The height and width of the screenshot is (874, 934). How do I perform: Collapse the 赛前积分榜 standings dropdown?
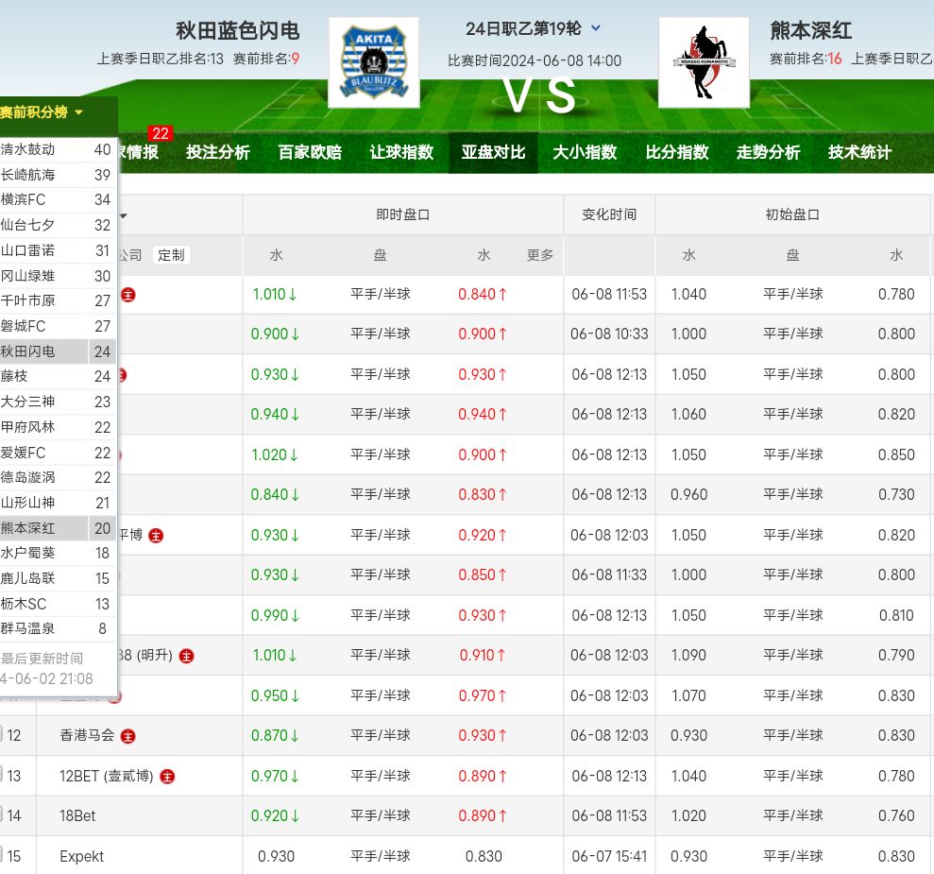coord(42,112)
